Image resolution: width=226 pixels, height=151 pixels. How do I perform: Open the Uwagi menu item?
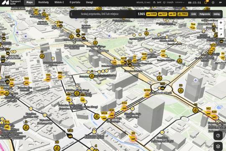90,3
